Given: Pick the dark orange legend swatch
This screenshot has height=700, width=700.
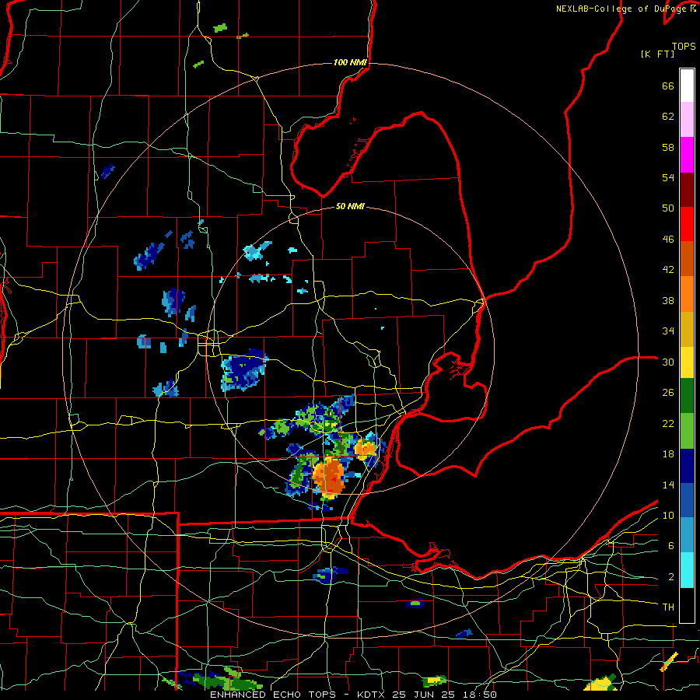Looking at the screenshot, I should [x=687, y=259].
